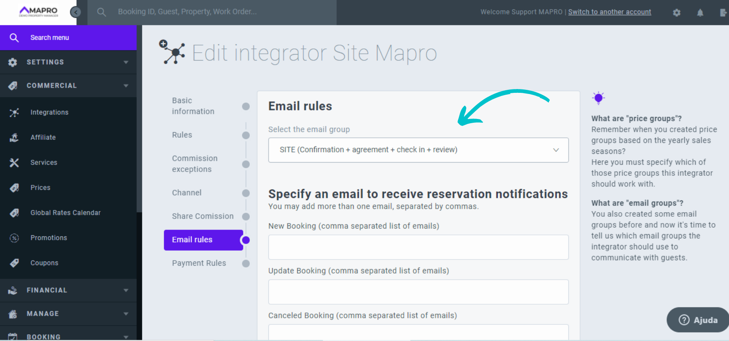Screen dimensions: 729x341
Task: Open the Integrations sidebar icon
Action: pos(14,112)
